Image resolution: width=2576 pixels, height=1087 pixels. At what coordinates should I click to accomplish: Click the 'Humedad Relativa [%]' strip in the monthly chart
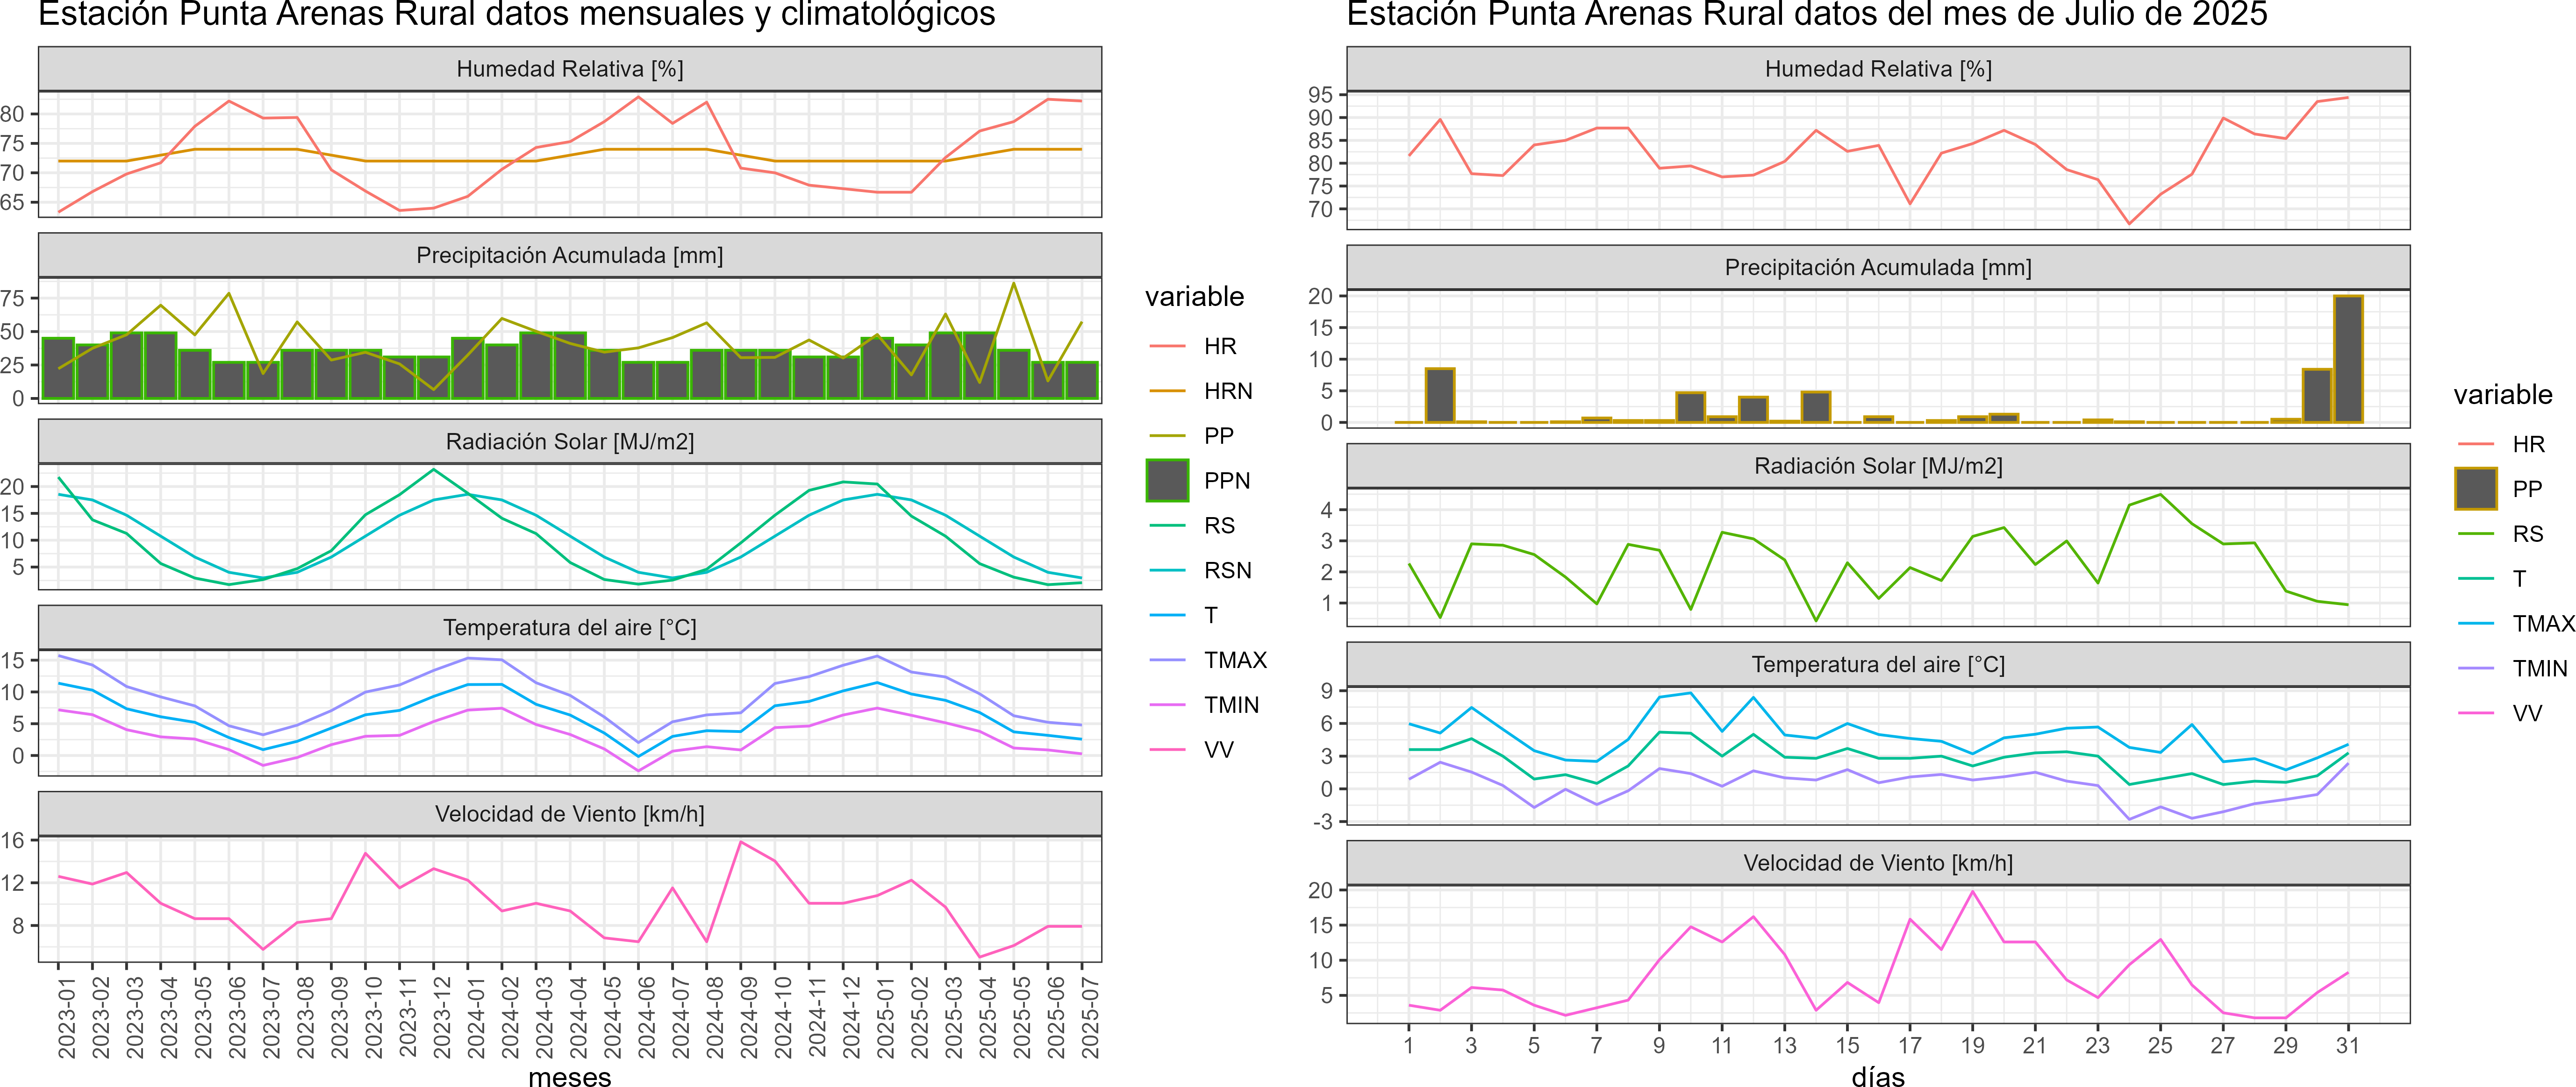click(x=570, y=69)
